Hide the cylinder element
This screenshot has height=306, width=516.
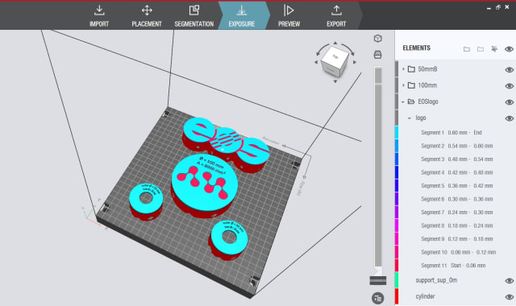[x=509, y=297]
